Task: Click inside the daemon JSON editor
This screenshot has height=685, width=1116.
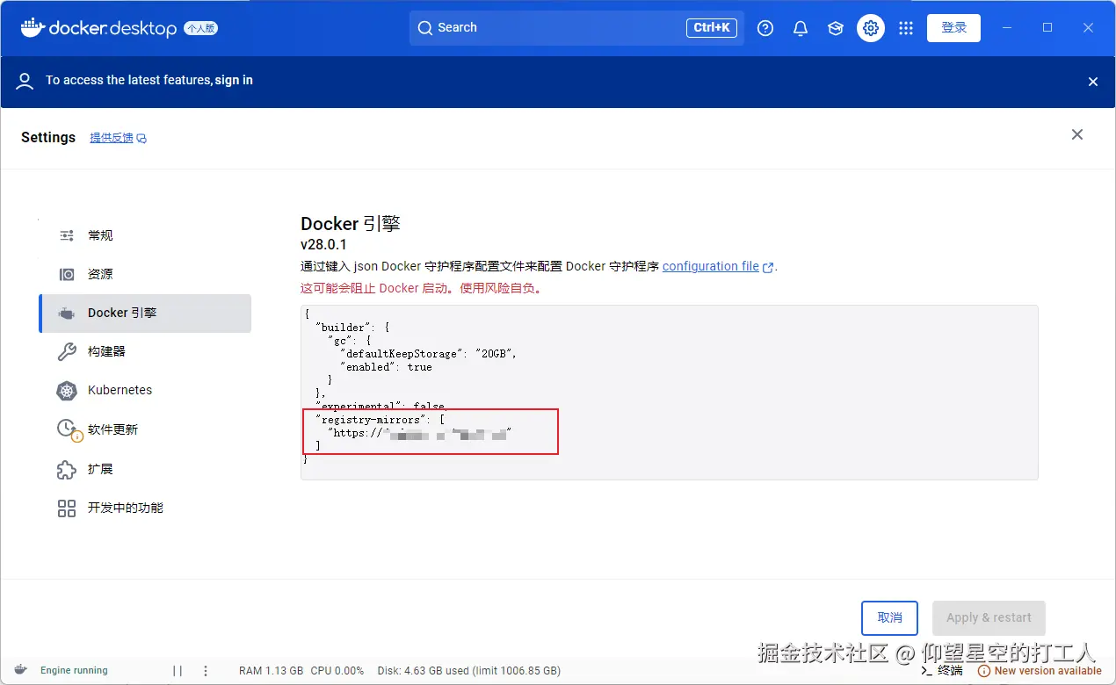Action: (x=669, y=393)
